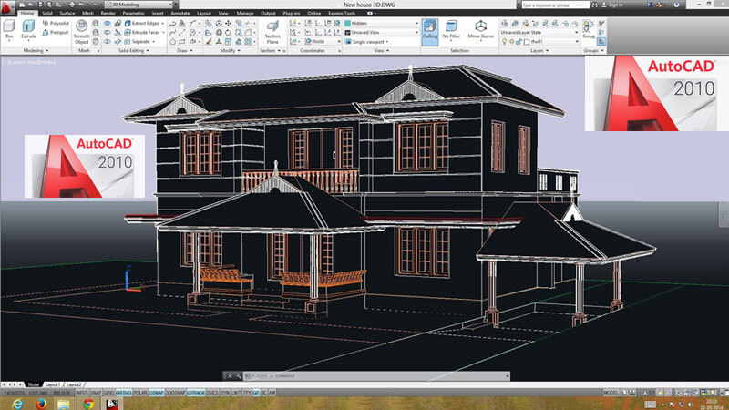The width and height of the screenshot is (729, 410).
Task: Click the layer color swatch next to rfwd1
Action: tap(527, 42)
